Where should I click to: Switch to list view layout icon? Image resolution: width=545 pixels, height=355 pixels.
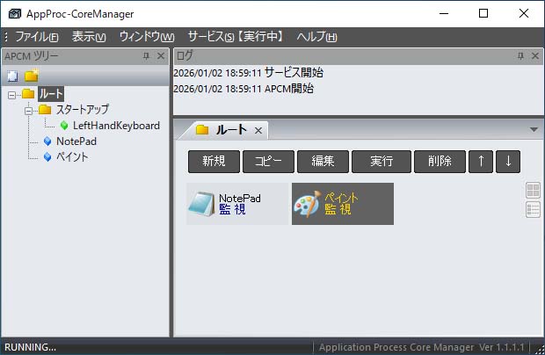532,209
